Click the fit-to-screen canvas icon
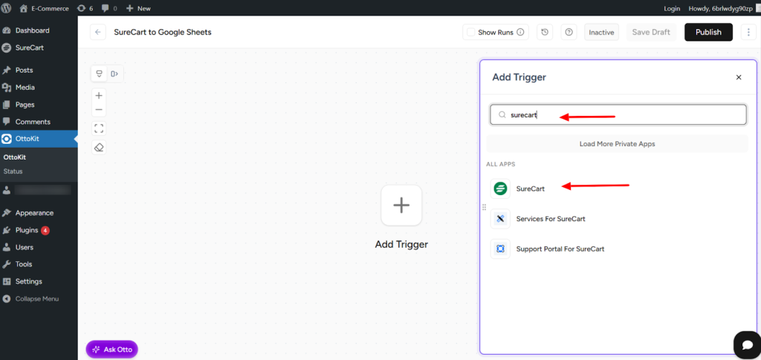The width and height of the screenshot is (761, 360). click(99, 128)
